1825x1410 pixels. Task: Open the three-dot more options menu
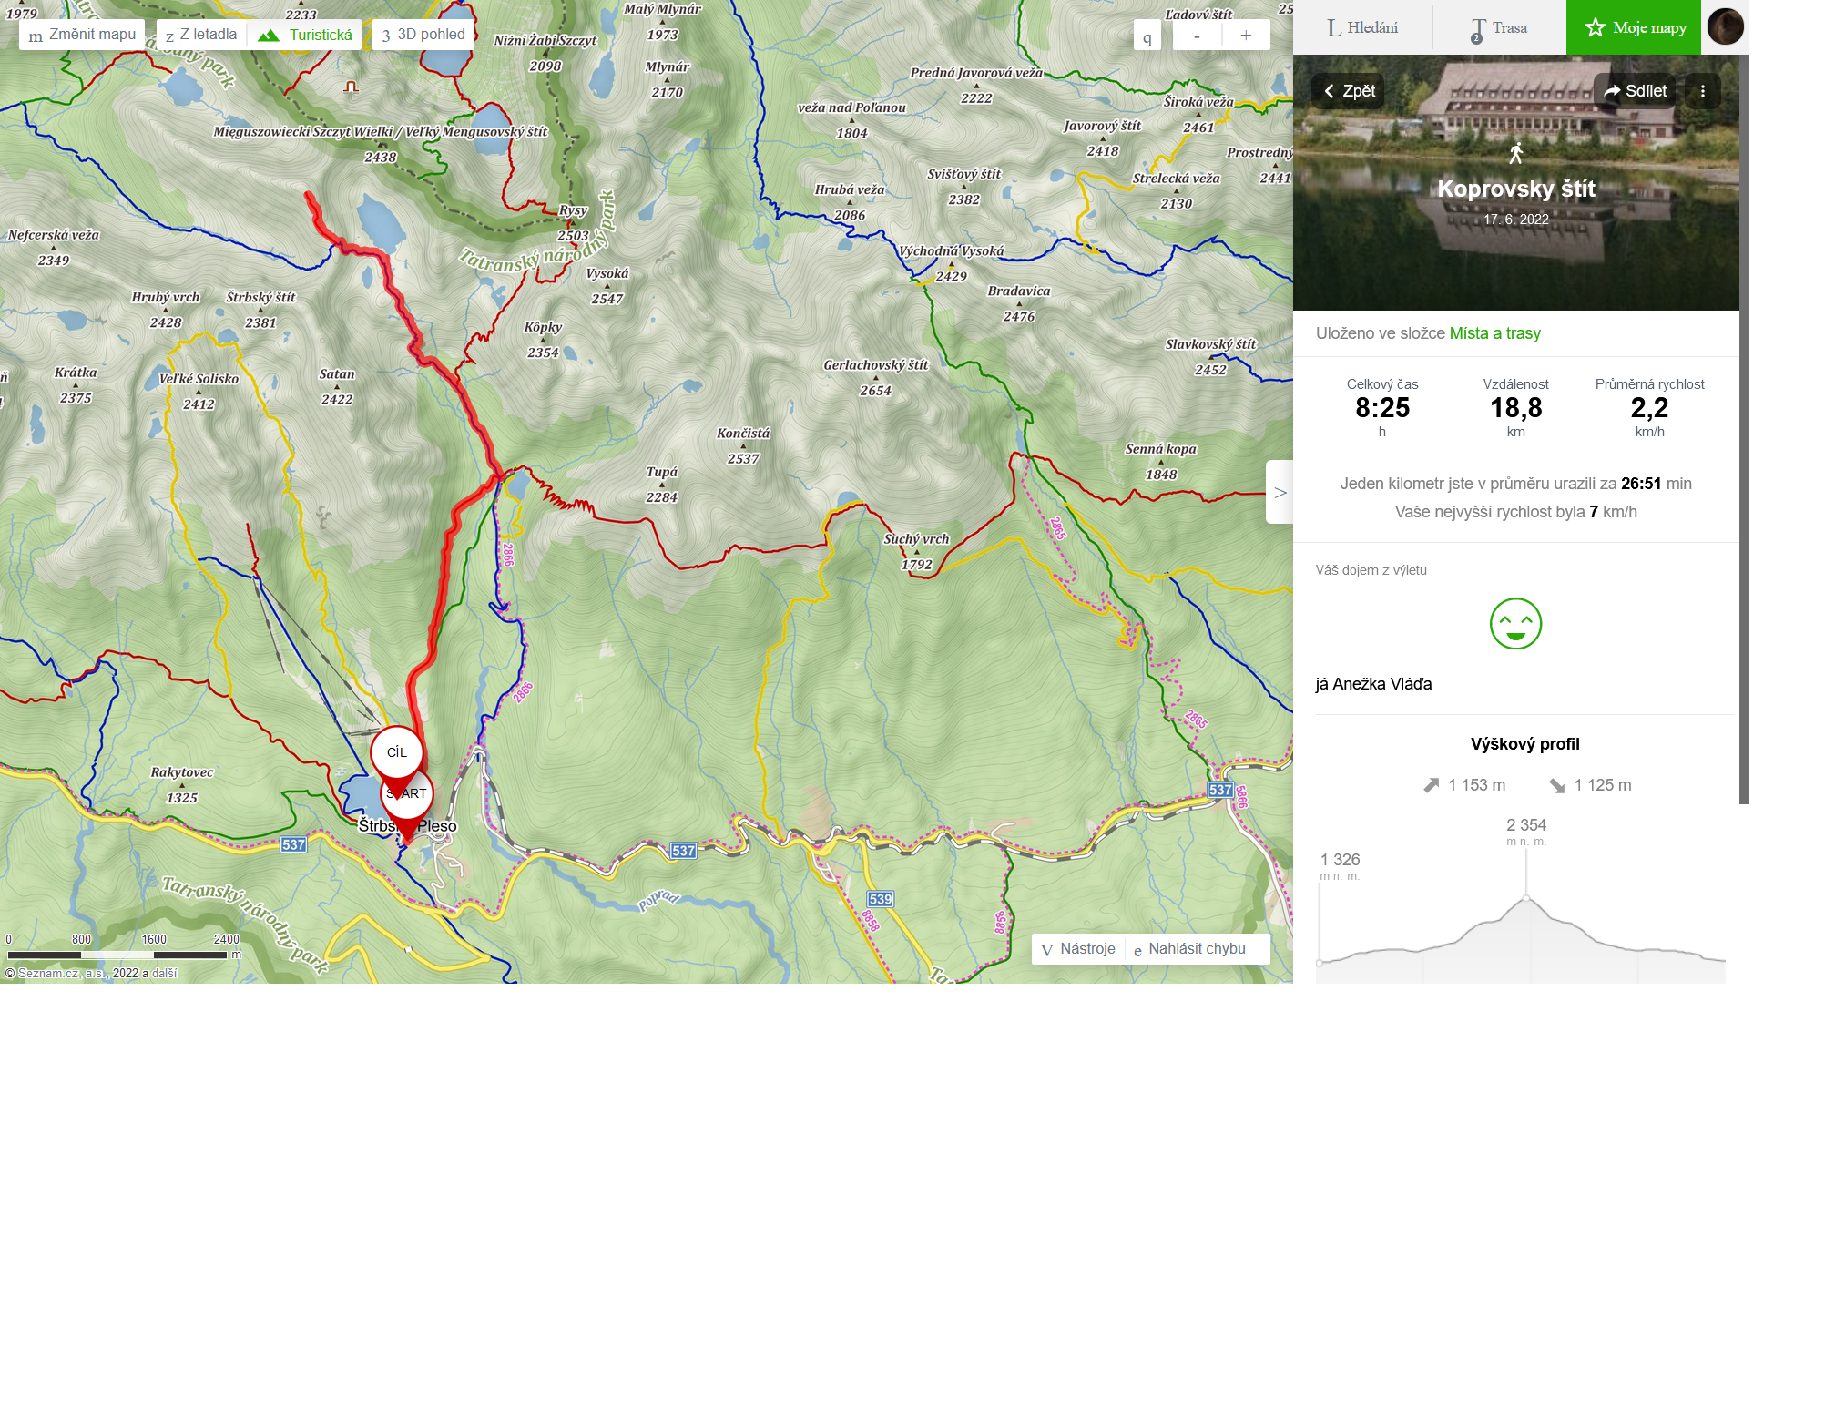point(1702,91)
